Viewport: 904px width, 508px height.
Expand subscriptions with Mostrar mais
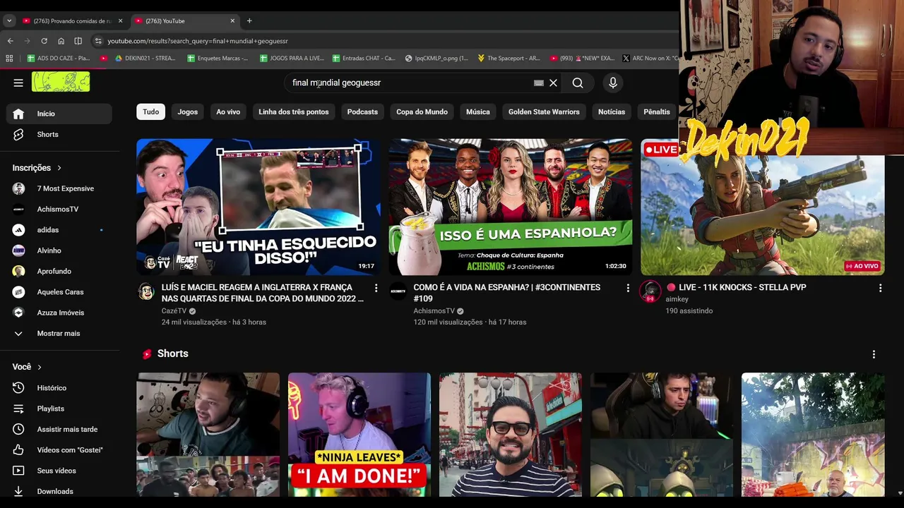pyautogui.click(x=59, y=333)
